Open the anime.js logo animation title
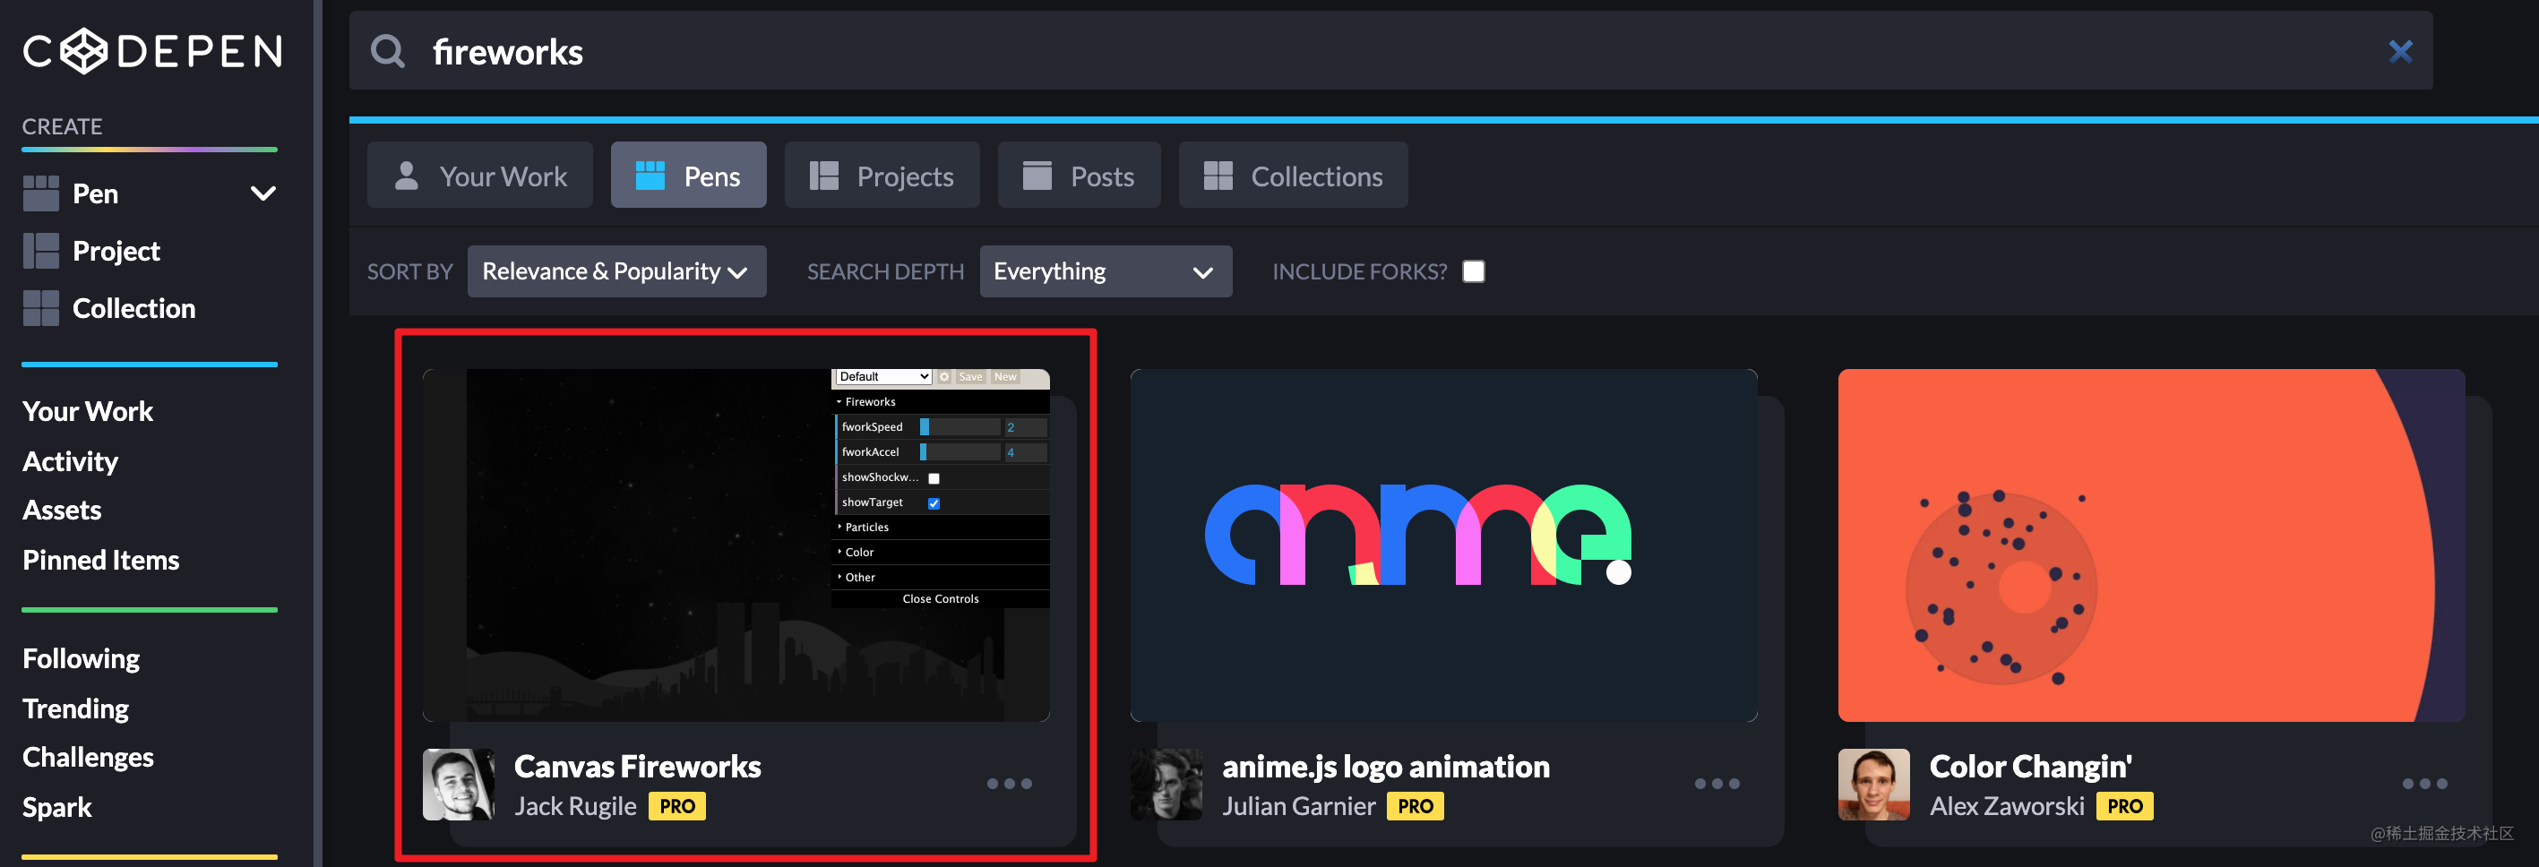The image size is (2539, 867). pos(1385,766)
